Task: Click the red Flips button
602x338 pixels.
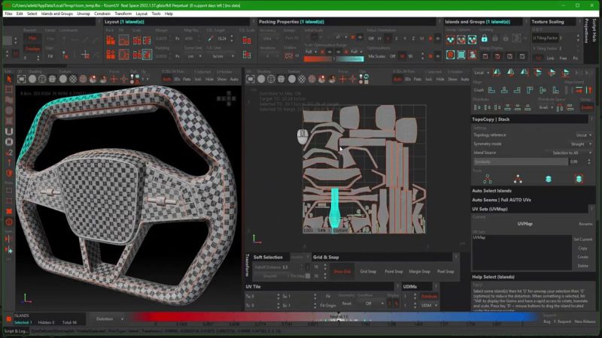Action: (32, 37)
